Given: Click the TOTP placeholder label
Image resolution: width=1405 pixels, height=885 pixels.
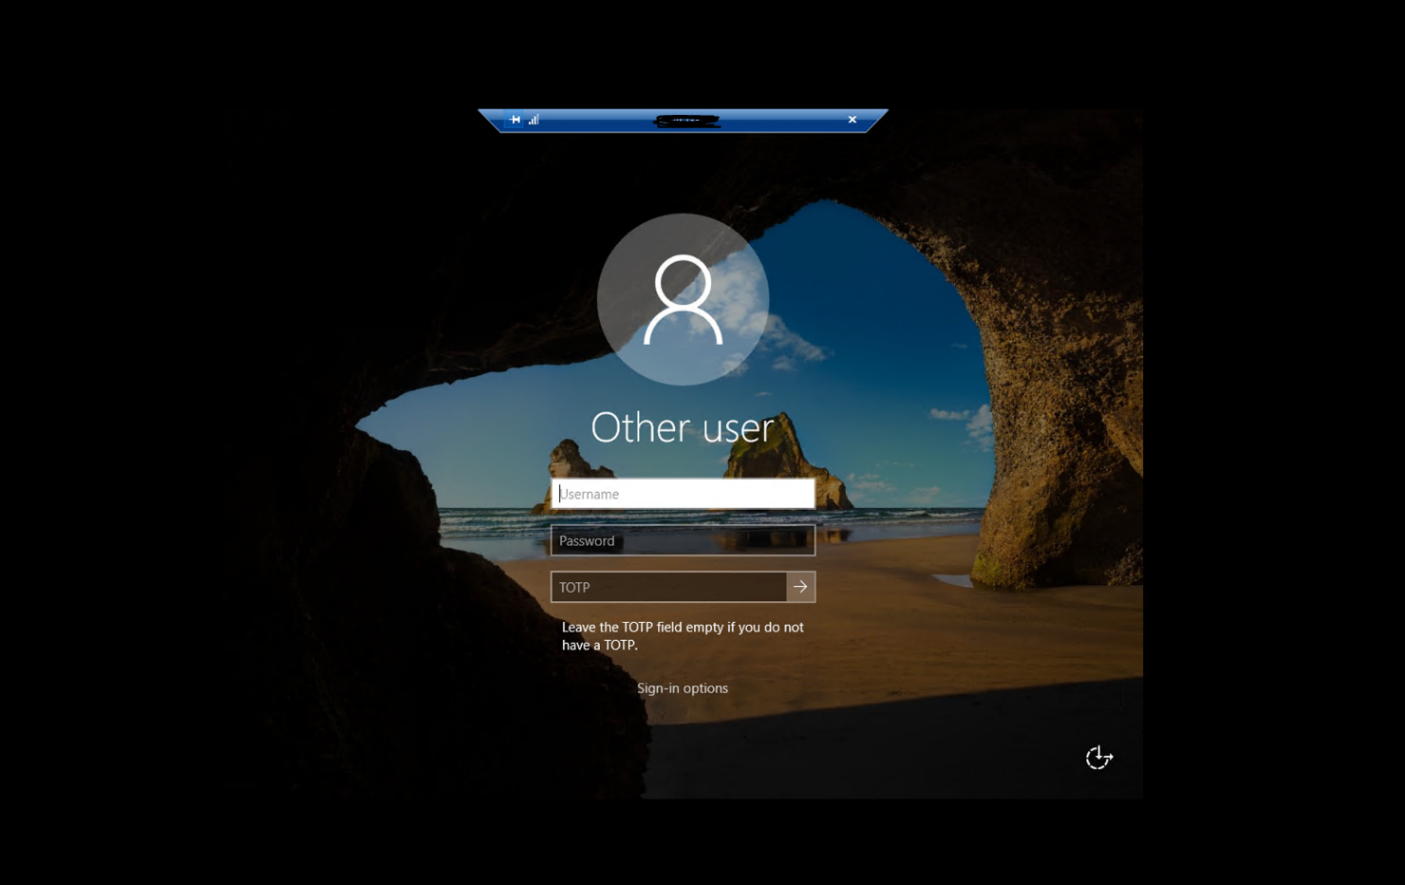Looking at the screenshot, I should coord(574,588).
